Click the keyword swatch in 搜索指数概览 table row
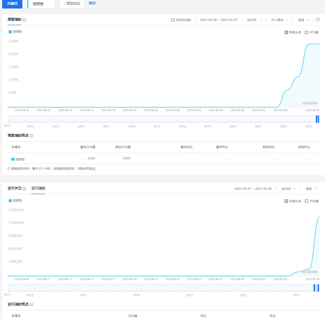 tap(13, 159)
